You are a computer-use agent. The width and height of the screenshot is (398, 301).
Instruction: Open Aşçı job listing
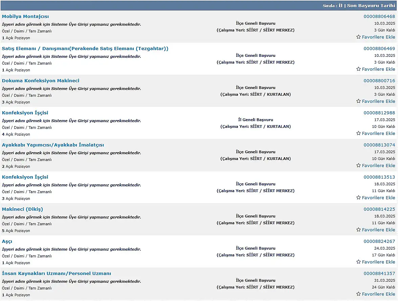coord(7,241)
